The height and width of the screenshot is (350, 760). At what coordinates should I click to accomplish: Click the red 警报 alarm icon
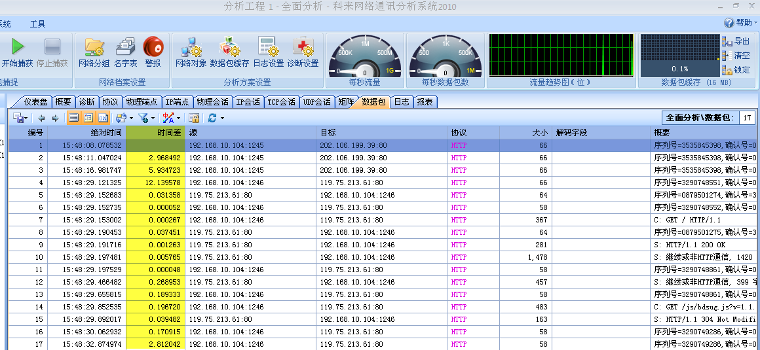click(x=153, y=47)
